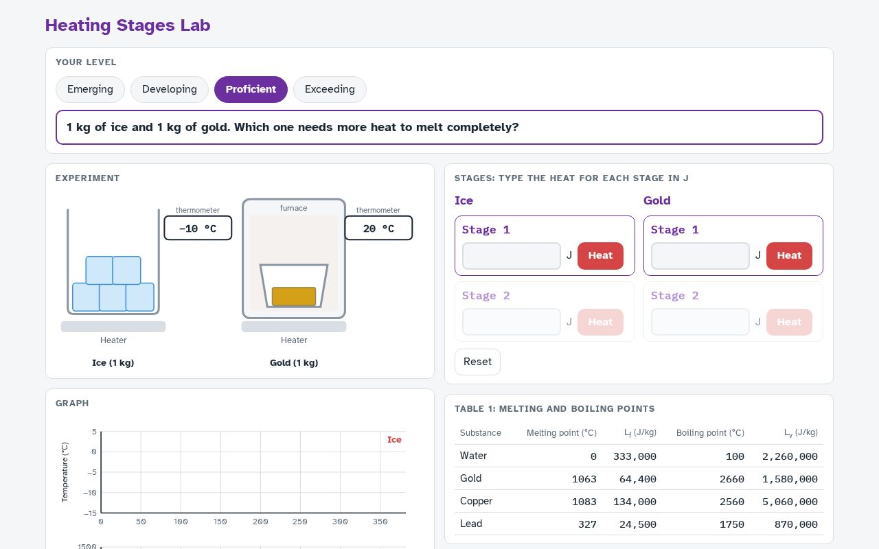Click the gold bar in the furnace

click(294, 296)
